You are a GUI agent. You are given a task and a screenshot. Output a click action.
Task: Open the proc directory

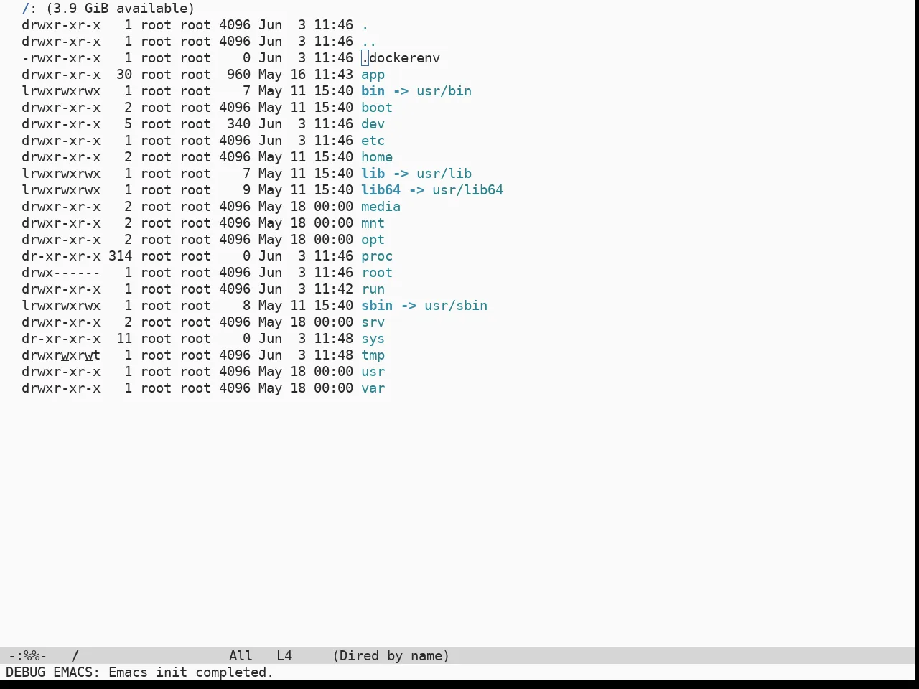point(377,256)
